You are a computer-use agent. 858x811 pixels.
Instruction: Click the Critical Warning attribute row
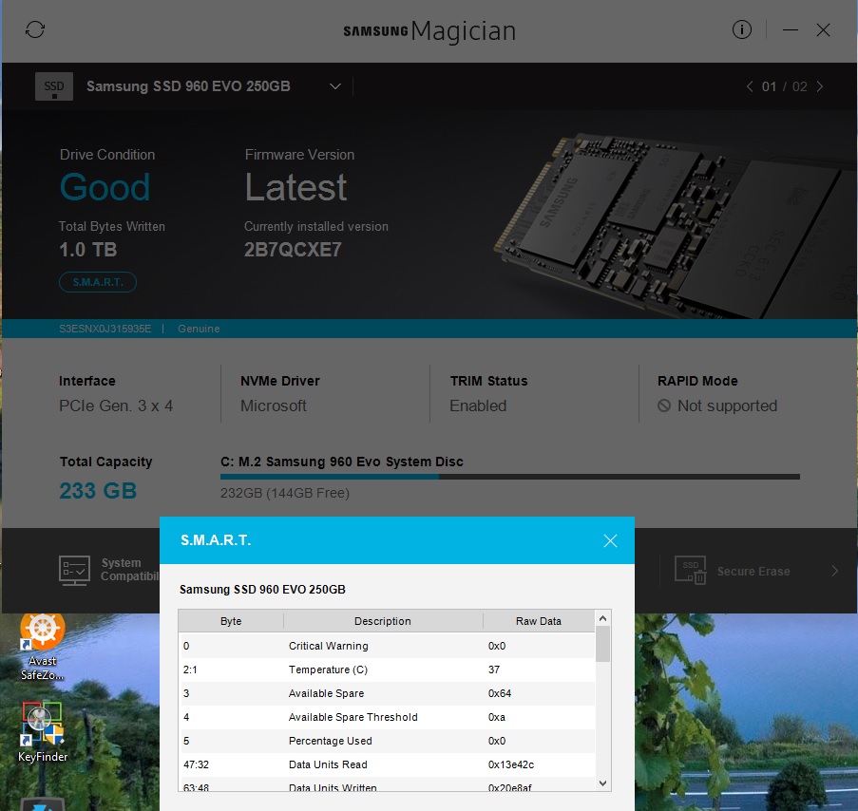[x=383, y=646]
